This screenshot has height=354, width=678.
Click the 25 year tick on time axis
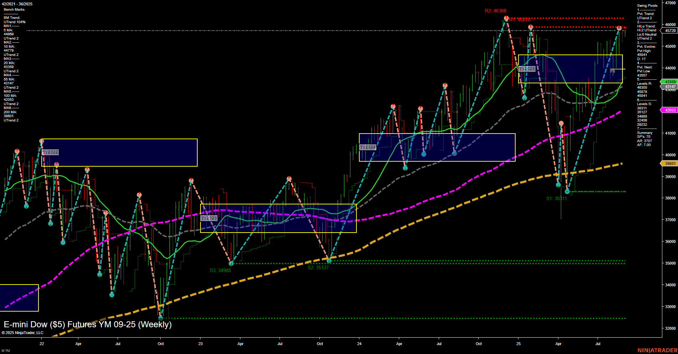pyautogui.click(x=518, y=344)
